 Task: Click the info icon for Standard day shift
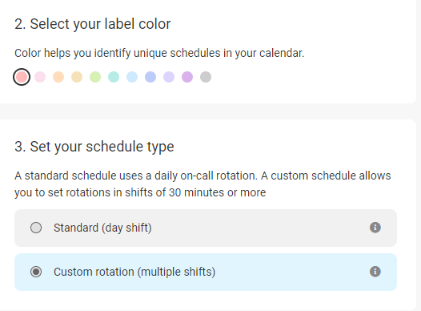pyautogui.click(x=375, y=228)
